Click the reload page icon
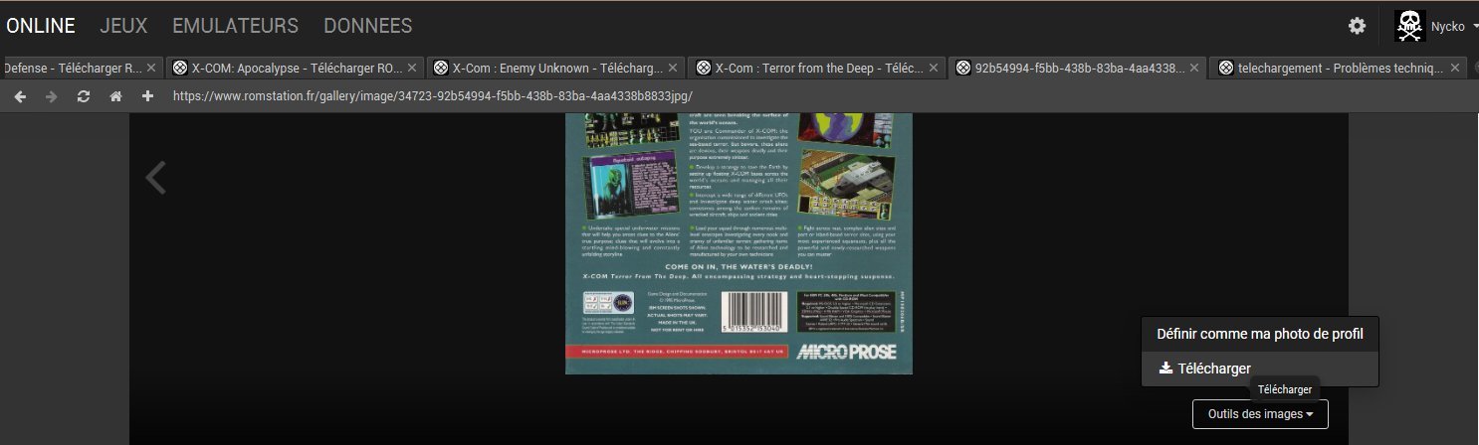The image size is (1479, 445). click(84, 96)
